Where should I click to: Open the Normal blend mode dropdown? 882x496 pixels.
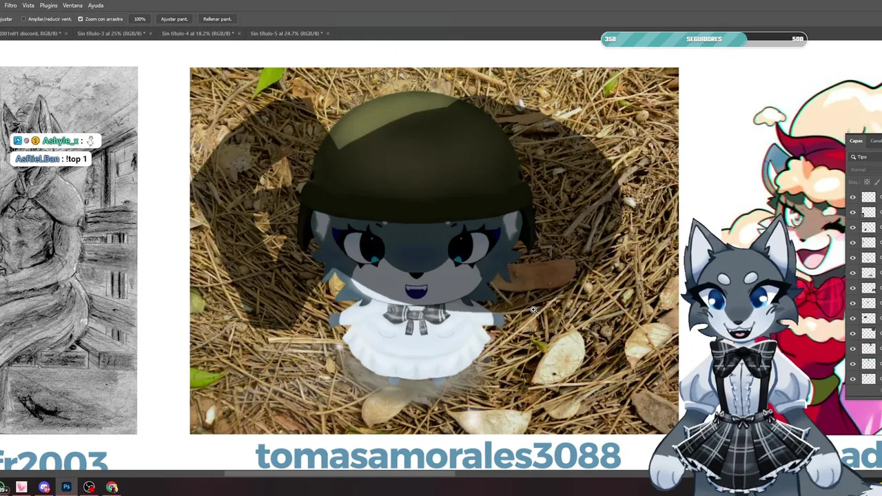[865, 169]
